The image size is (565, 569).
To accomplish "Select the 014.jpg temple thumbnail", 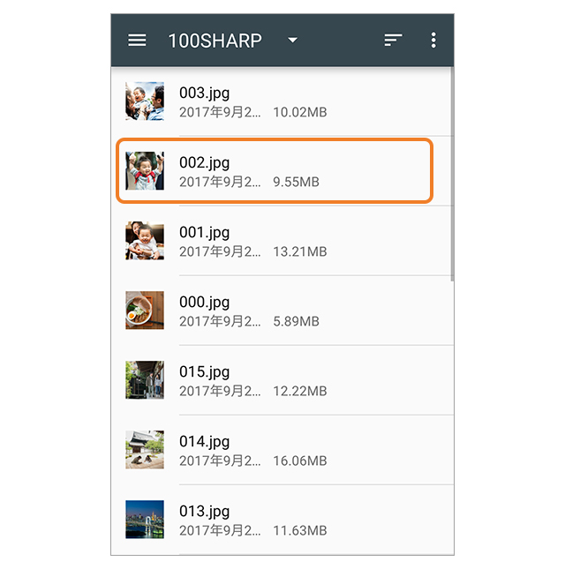I will 145,449.
